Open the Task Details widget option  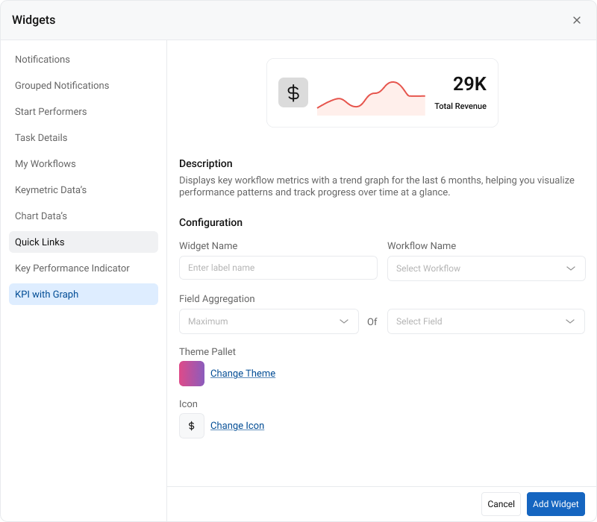pos(41,138)
